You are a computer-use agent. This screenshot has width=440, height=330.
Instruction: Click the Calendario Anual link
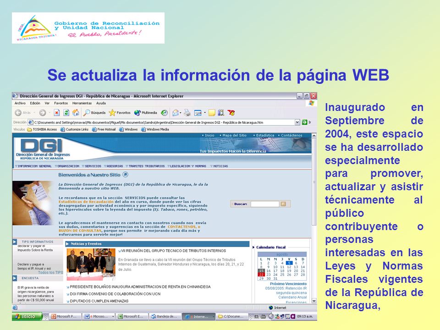(x=292, y=297)
